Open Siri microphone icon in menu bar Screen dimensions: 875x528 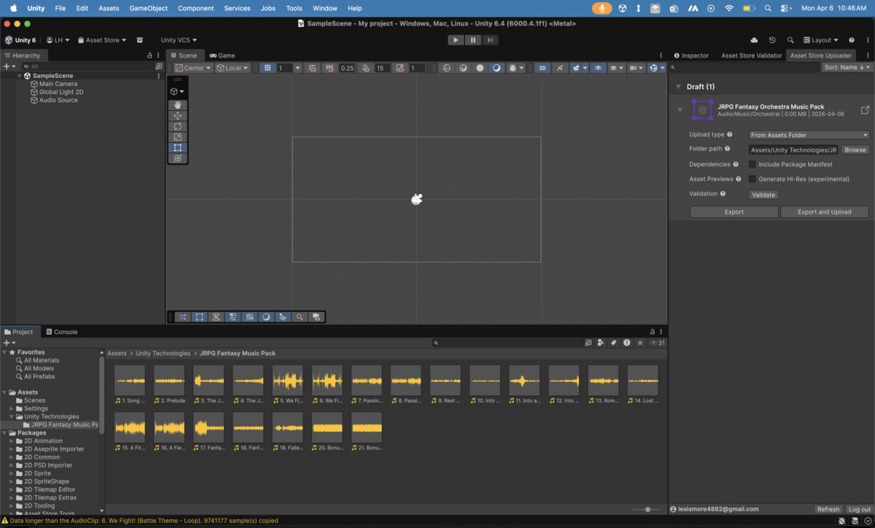pos(602,8)
